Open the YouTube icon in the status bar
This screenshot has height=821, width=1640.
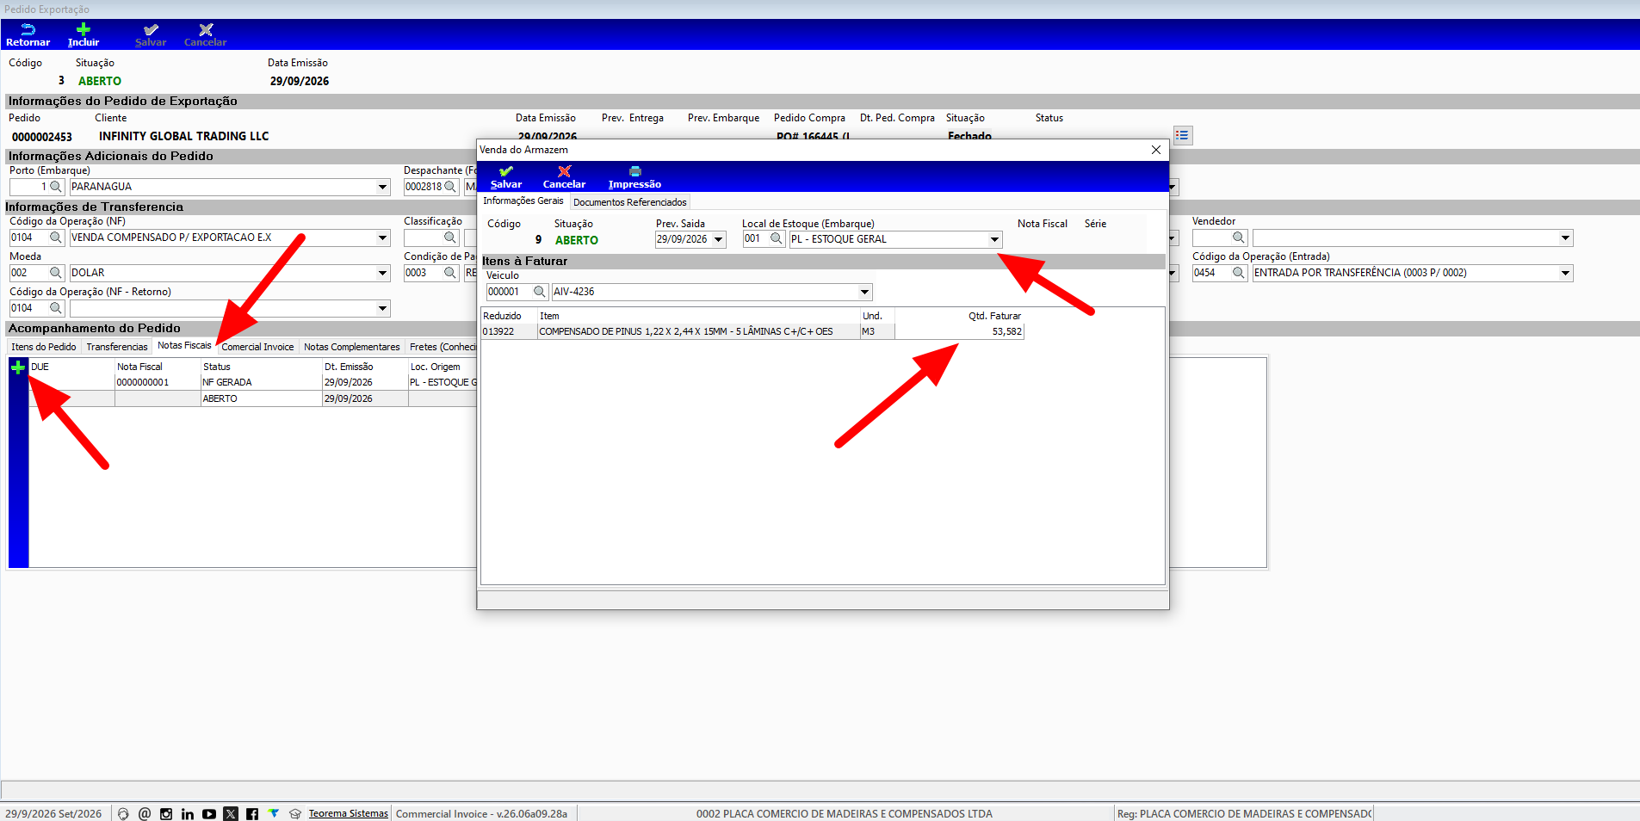pyautogui.click(x=209, y=813)
